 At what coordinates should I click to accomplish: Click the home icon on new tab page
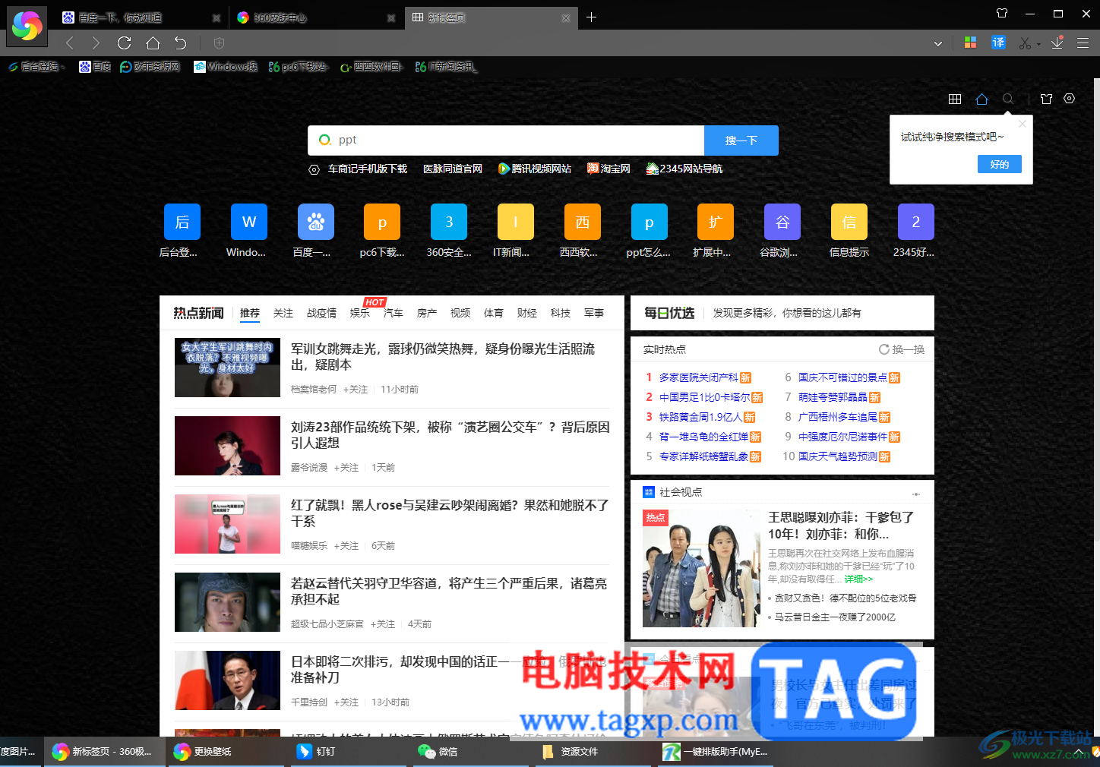(x=981, y=99)
